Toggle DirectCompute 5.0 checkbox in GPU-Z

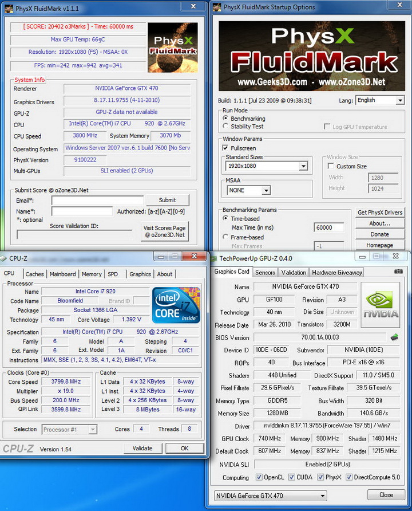pos(349,477)
